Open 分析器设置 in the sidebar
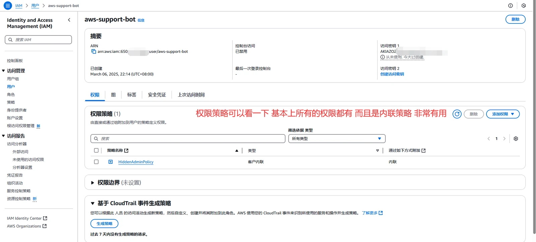Image resolution: width=536 pixels, height=242 pixels. [22, 167]
